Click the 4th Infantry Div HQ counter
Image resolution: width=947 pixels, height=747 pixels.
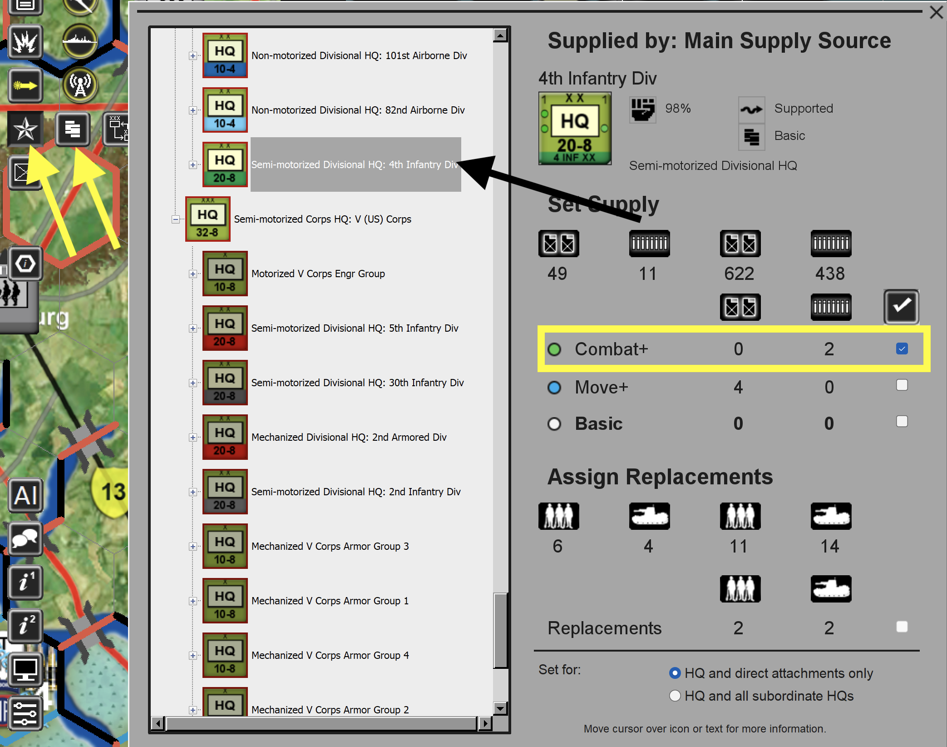[575, 129]
